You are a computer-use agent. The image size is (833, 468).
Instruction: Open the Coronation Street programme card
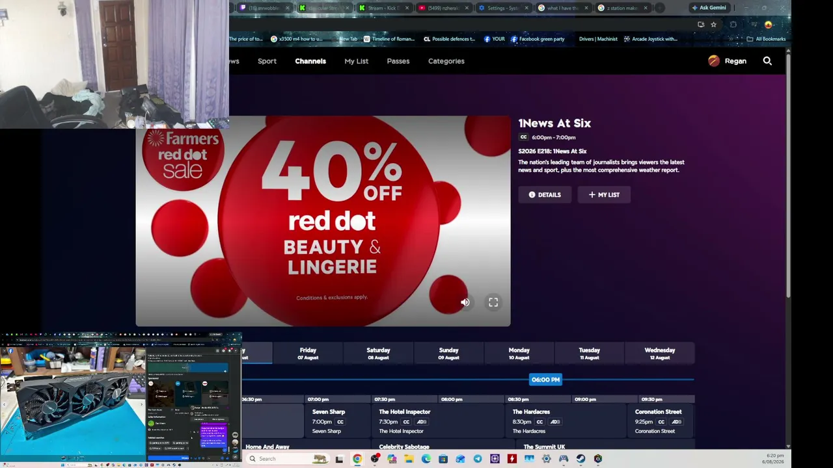coord(661,421)
